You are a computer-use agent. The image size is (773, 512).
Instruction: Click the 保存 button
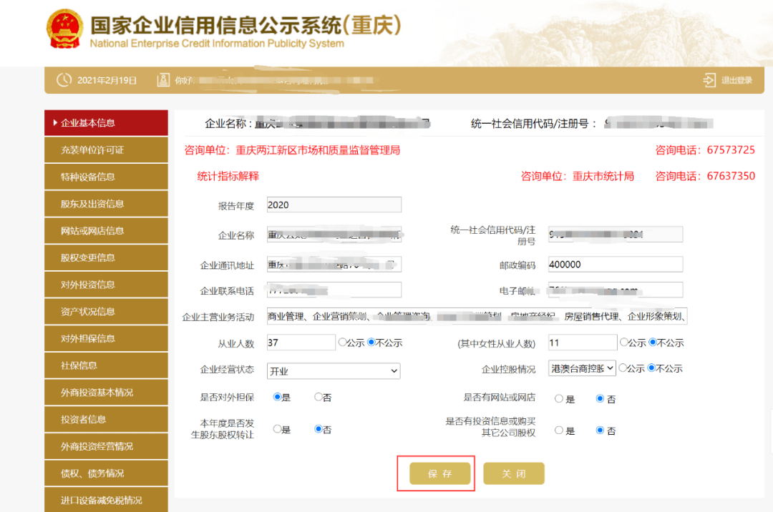coord(439,473)
